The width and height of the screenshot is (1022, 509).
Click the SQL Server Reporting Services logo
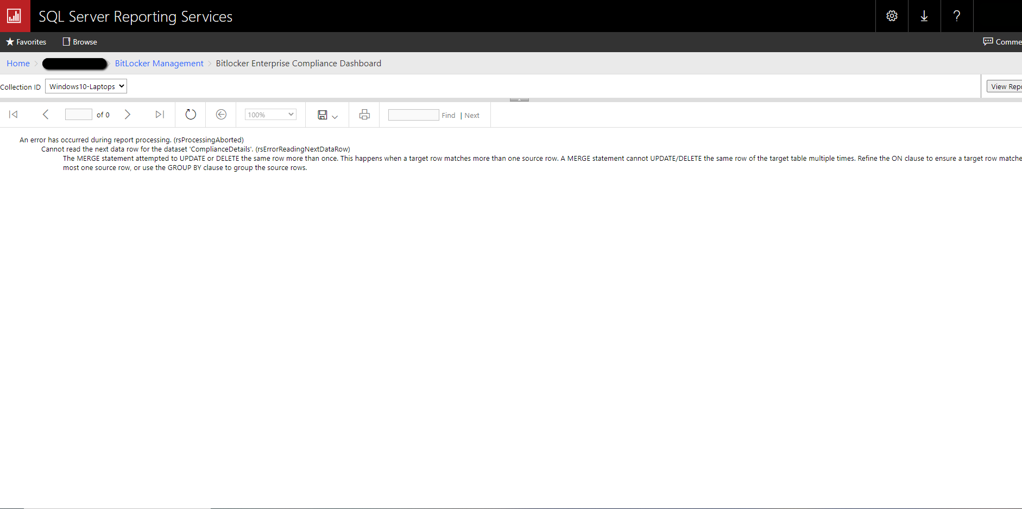click(x=14, y=16)
